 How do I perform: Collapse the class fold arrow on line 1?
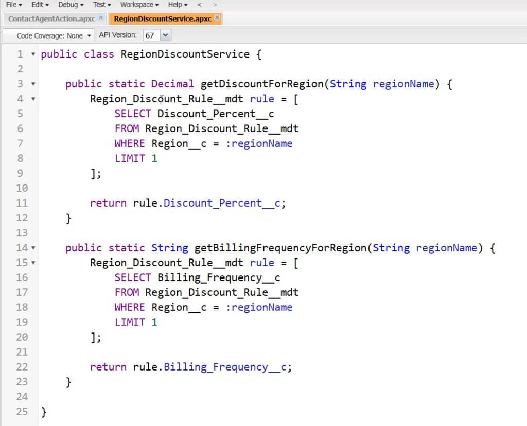(33, 54)
